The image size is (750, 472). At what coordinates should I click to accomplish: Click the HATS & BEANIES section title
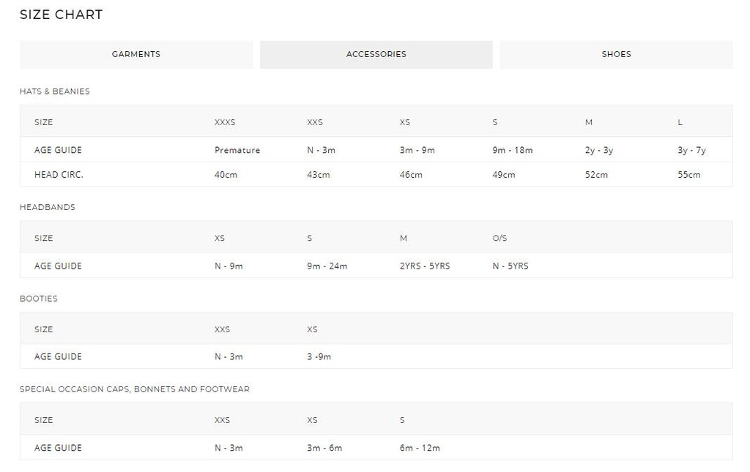[54, 91]
